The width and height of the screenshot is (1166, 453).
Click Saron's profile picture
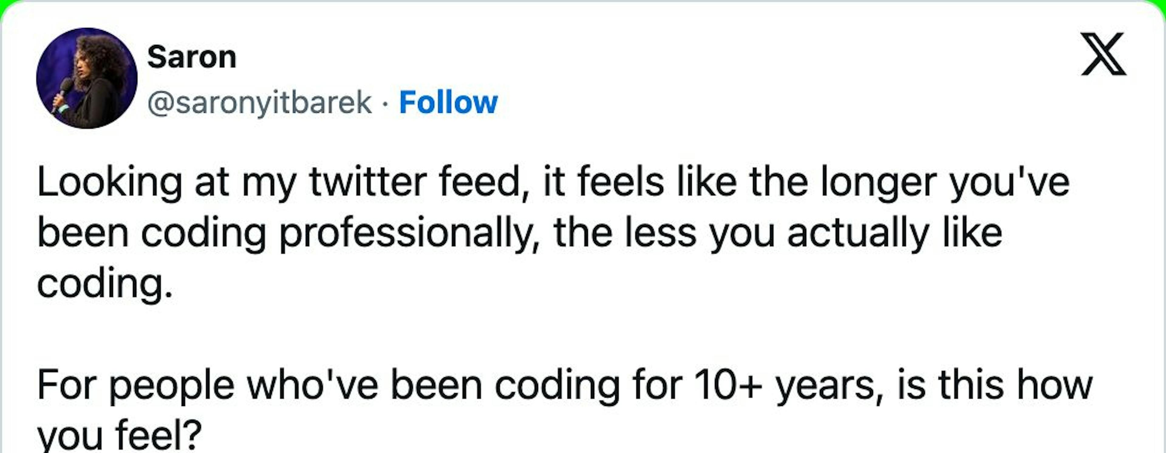tap(87, 78)
